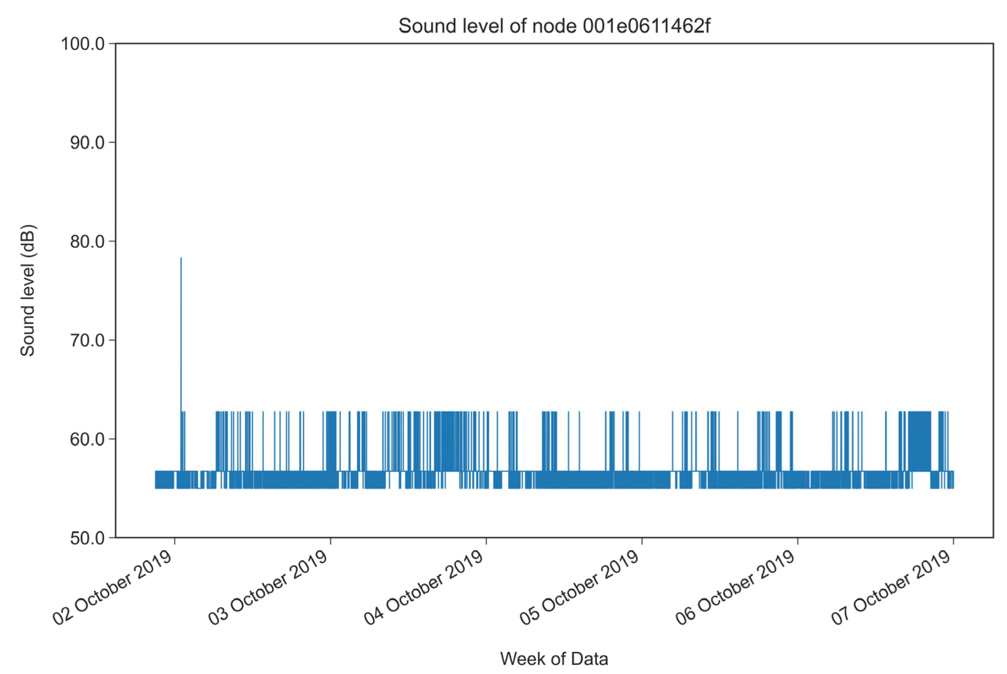Select the 60.0 y-axis tick label
Image resolution: width=1007 pixels, height=674 pixels.
pos(87,439)
